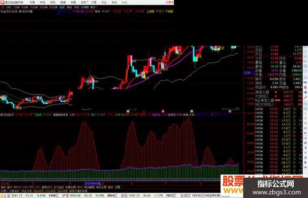Open the 交易 menu

pos(94,2)
